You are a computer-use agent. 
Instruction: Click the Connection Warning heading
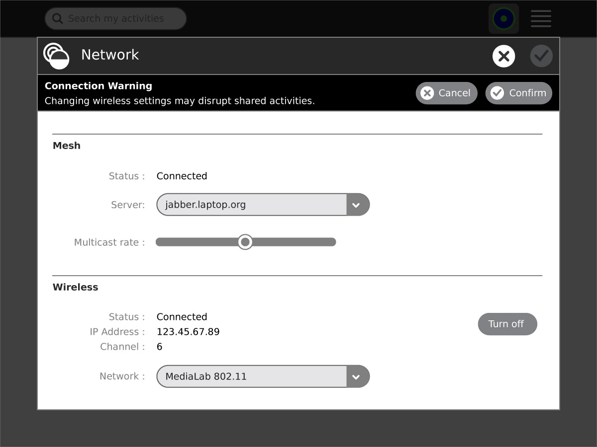99,86
